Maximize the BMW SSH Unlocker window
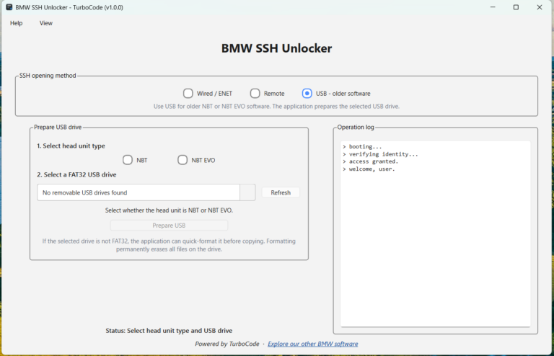The image size is (554, 356). 516,7
